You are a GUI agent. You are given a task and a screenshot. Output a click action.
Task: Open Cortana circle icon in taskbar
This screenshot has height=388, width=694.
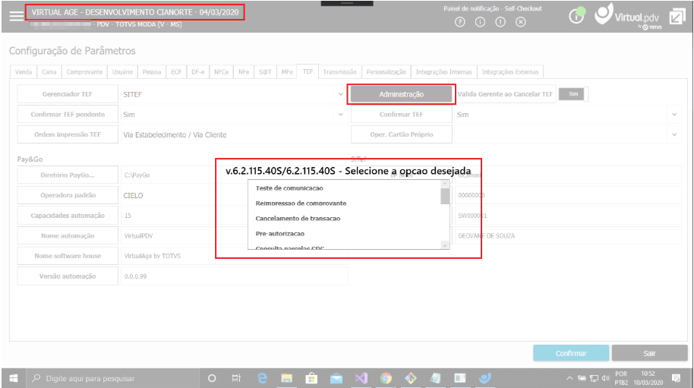tap(212, 378)
